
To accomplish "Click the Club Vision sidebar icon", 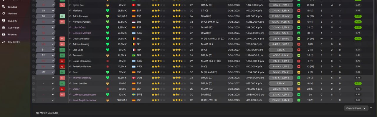I will (4, 28).
